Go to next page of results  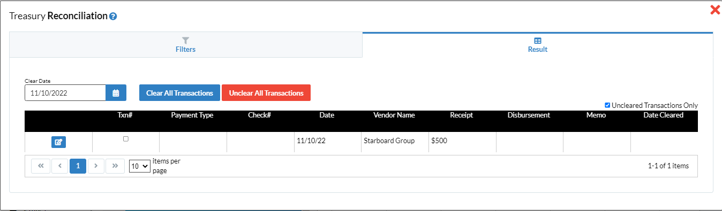[x=96, y=166]
